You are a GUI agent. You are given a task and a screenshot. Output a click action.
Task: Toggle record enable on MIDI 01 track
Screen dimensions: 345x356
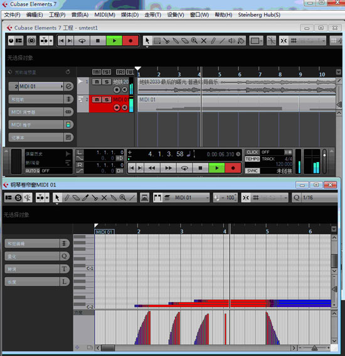point(117,108)
